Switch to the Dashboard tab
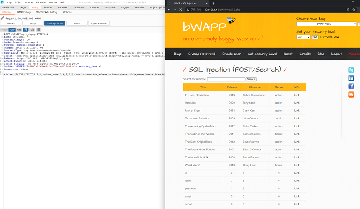360x209 pixels. pos(8,7)
